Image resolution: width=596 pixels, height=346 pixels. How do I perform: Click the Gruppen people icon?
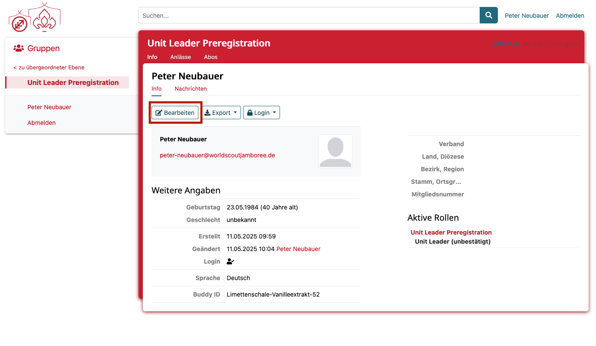click(18, 49)
